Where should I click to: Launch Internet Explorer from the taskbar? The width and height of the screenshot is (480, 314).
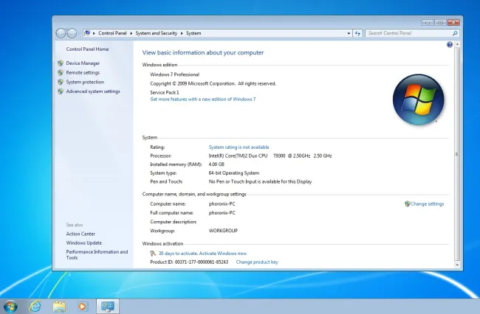tap(35, 306)
